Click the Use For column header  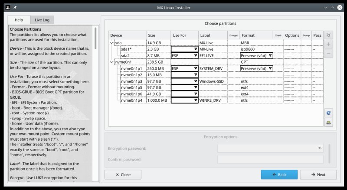click(x=185, y=35)
